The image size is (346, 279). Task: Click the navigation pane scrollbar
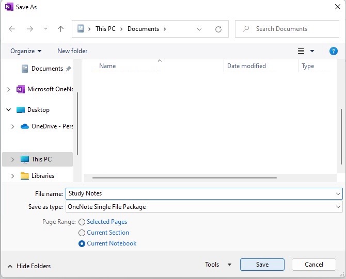(x=77, y=124)
